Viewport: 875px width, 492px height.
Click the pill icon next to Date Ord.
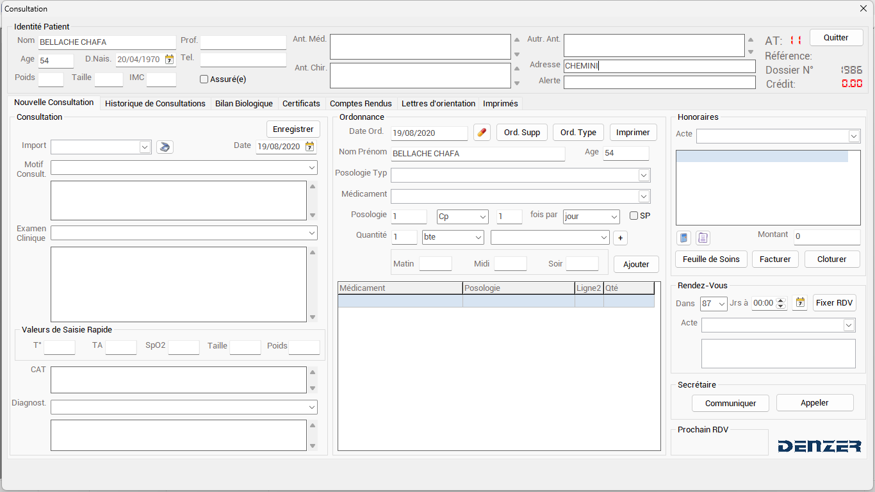[482, 133]
